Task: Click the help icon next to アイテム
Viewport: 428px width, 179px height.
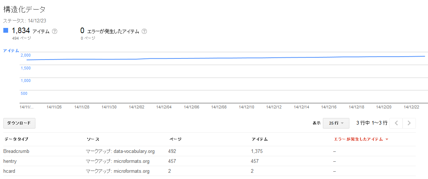Action: (x=55, y=31)
